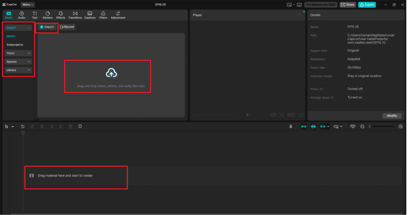Click the Delete right icon
408x215 pixels.
click(61, 127)
